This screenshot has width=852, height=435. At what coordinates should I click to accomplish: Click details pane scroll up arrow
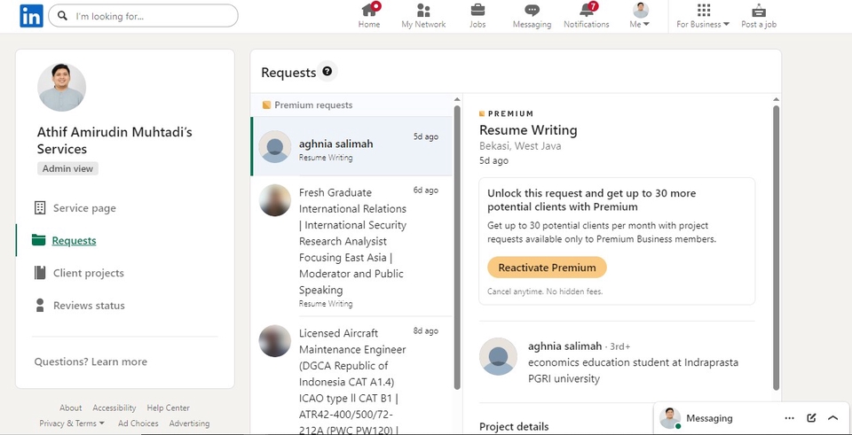(x=776, y=100)
